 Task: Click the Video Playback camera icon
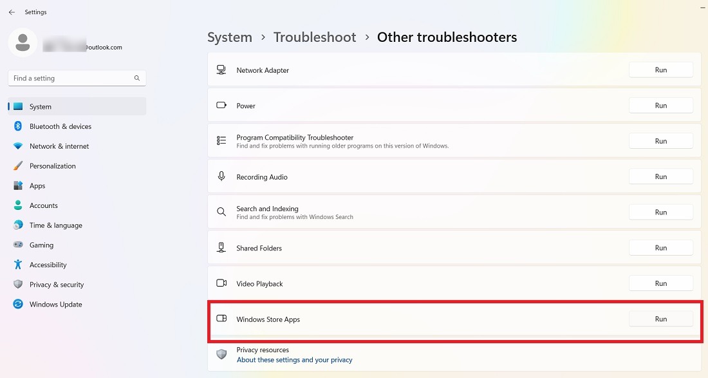click(x=221, y=283)
